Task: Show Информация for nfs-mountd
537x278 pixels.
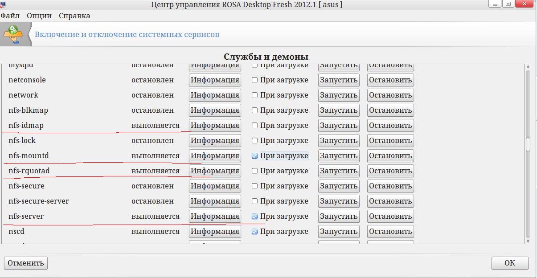Action: click(215, 156)
